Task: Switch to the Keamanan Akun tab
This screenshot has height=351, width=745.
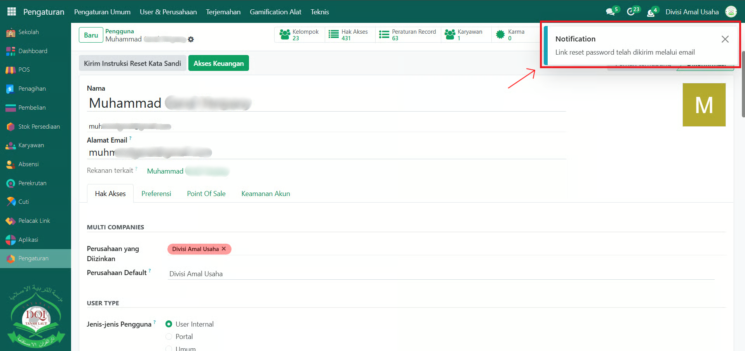Action: point(266,194)
